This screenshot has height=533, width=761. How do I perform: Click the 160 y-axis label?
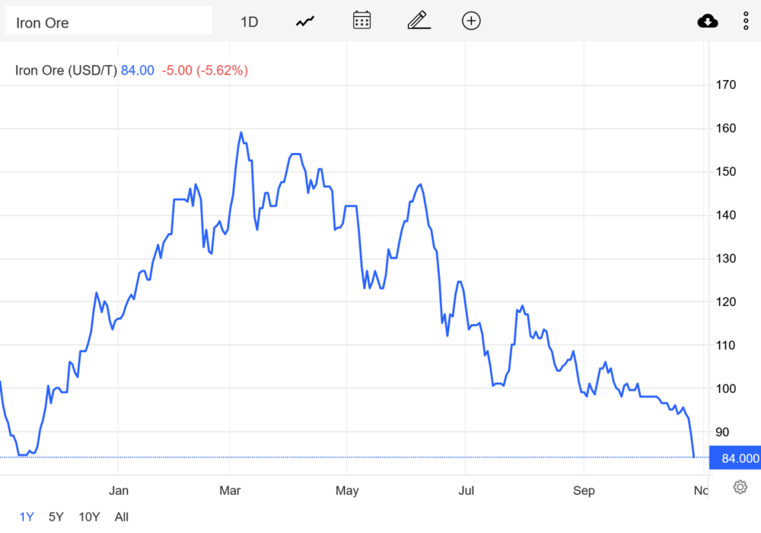(725, 128)
